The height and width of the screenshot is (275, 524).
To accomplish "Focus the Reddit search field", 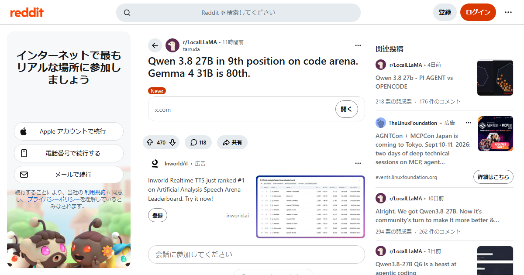I will pyautogui.click(x=238, y=13).
